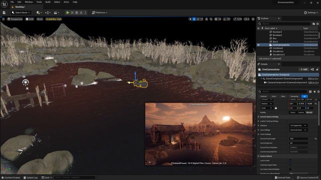This screenshot has width=321, height=180.
Task: Open the Edit menu
Action: (19, 2)
